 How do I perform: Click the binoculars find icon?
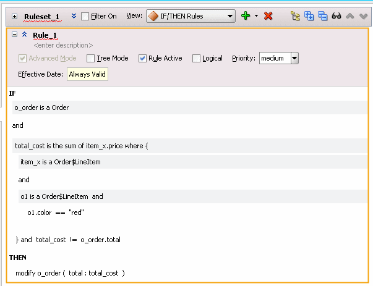337,16
